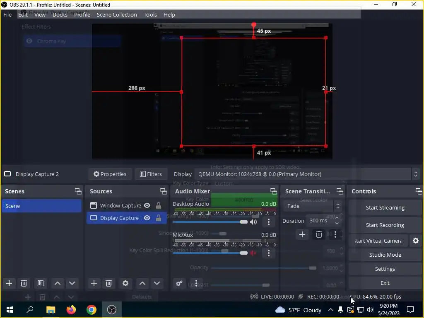Open OBS Studio from taskbar
Screen dimensions: 424x318
pyautogui.click(x=112, y=309)
